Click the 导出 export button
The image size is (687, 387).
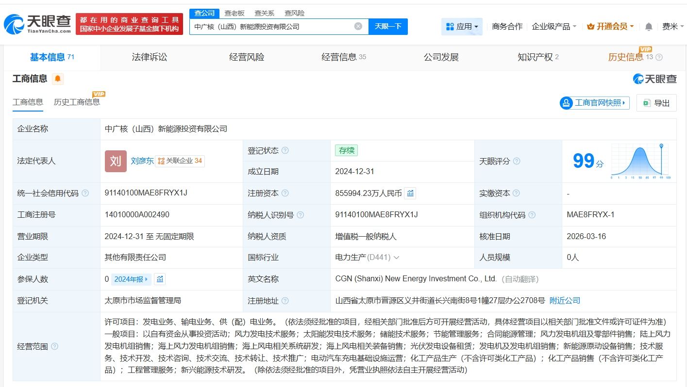[x=656, y=103]
